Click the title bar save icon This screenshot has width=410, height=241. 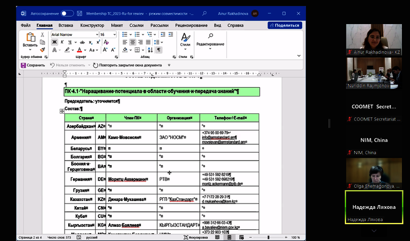point(79,13)
